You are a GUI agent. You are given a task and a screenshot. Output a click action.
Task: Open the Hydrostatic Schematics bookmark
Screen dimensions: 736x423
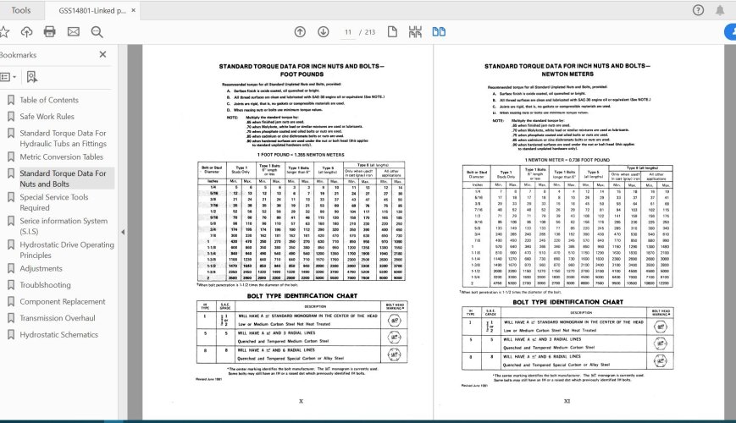[58, 334]
